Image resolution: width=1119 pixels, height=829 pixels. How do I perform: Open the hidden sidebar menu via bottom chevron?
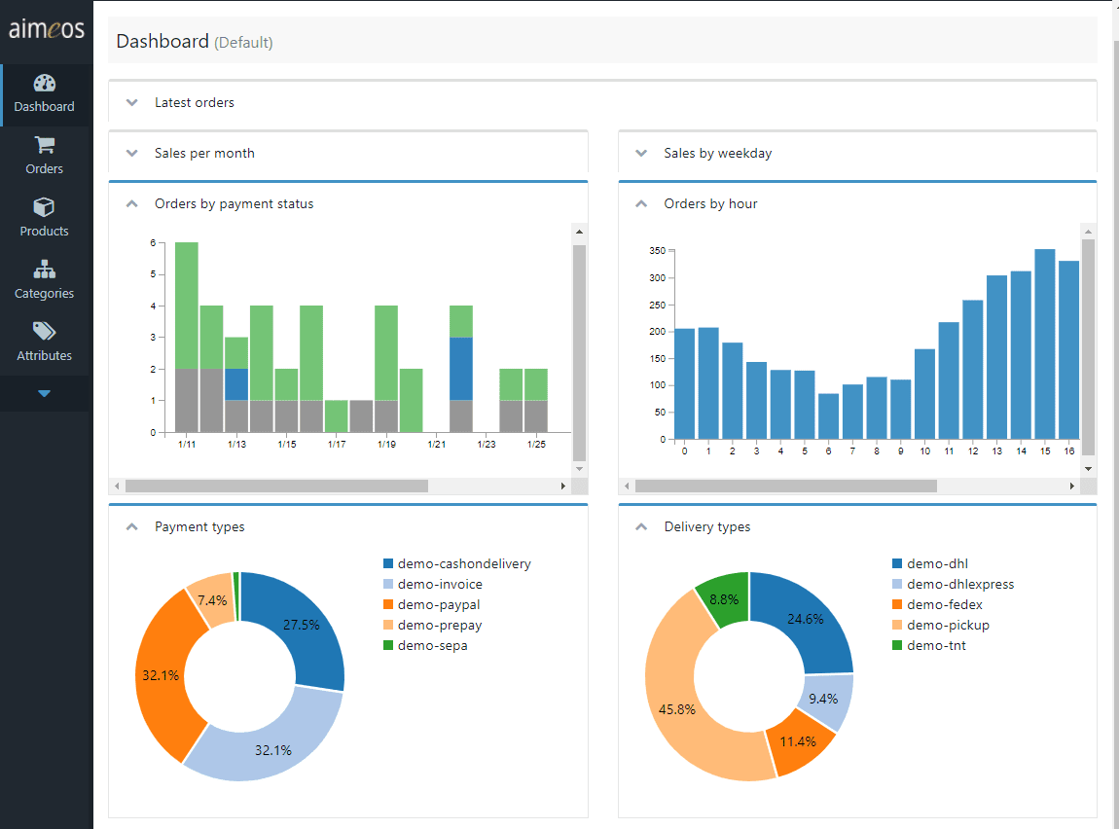pyautogui.click(x=44, y=393)
